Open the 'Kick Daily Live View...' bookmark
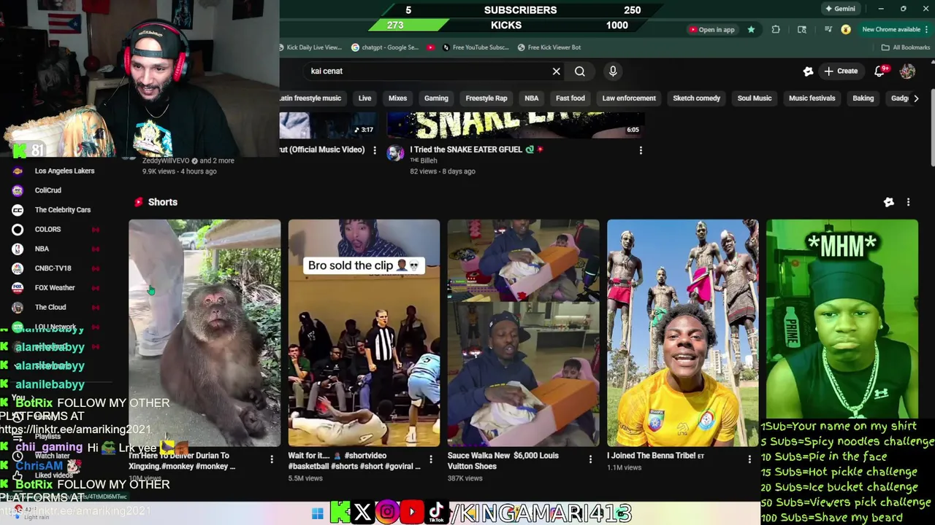Screen dimensions: 935x525 (310, 47)
